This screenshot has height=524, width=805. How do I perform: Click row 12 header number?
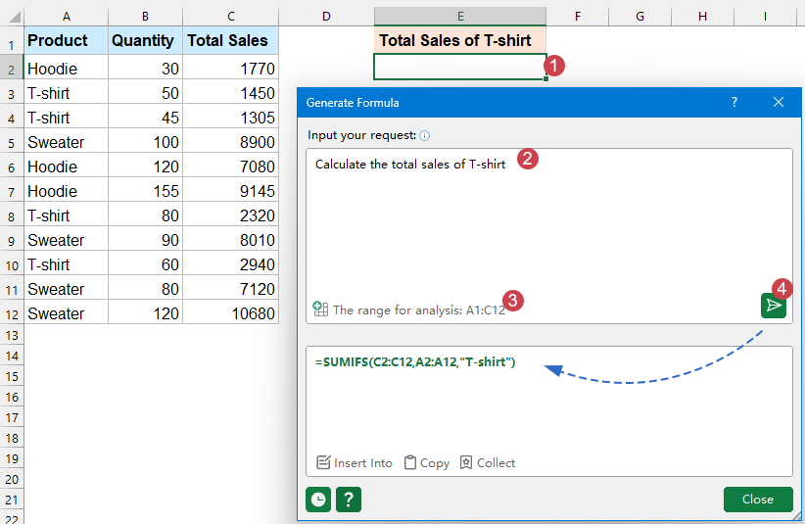pyautogui.click(x=11, y=313)
